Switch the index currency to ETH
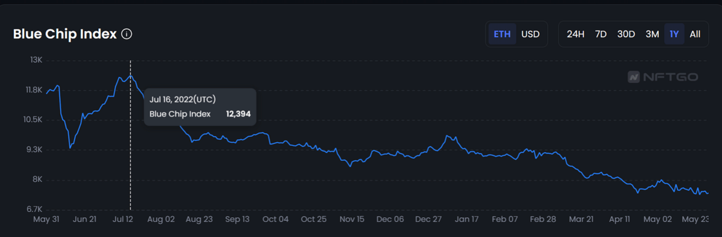The image size is (722, 237). (502, 34)
